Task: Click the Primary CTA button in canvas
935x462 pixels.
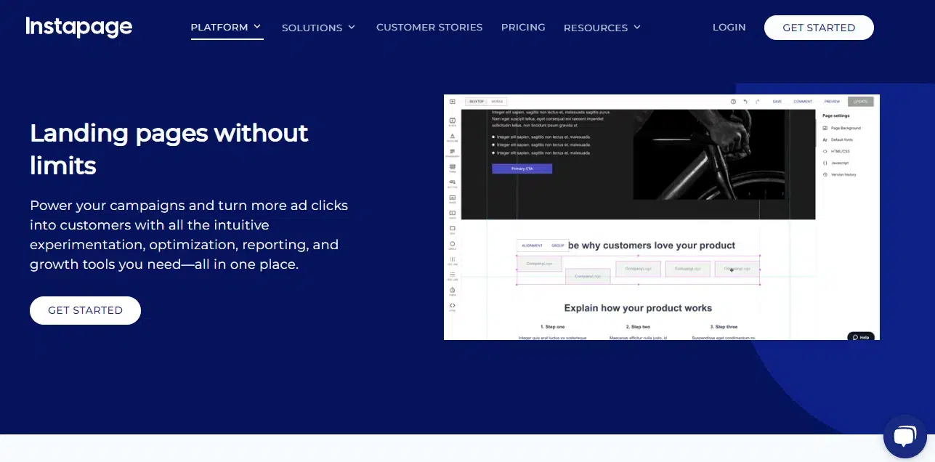Action: 522,169
